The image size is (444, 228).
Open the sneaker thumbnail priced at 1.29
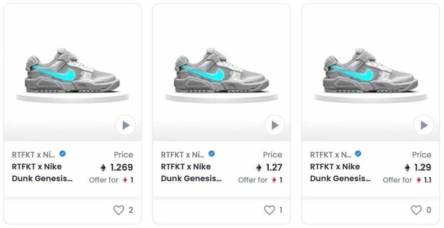point(371,72)
